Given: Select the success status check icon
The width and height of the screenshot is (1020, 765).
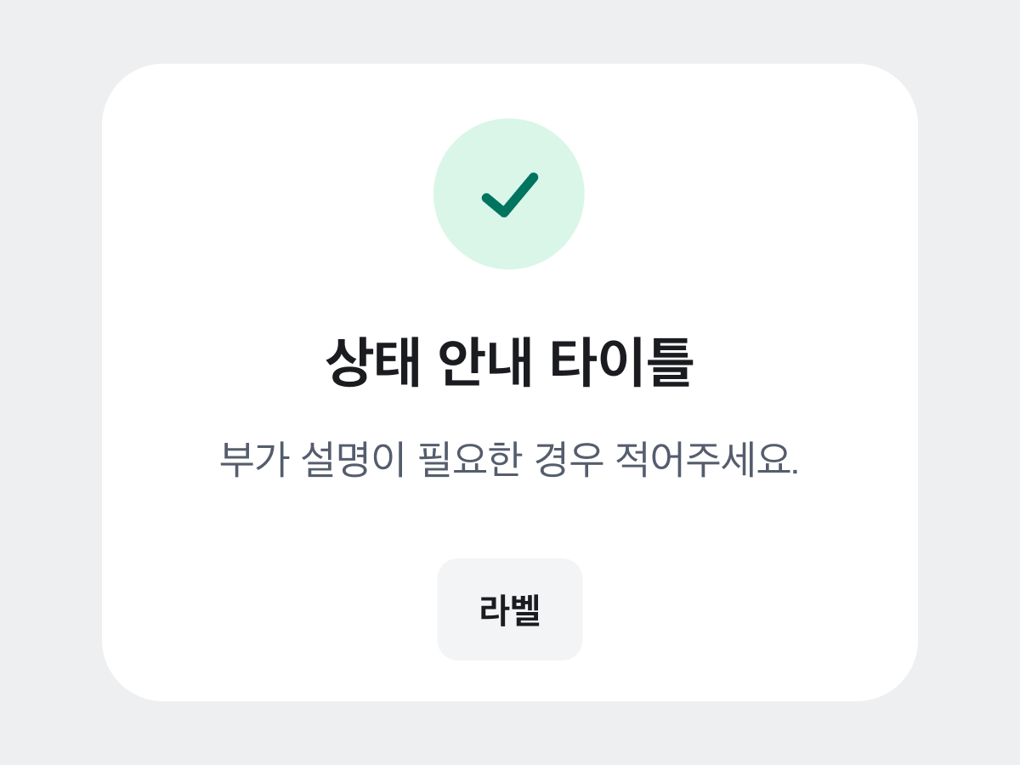Looking at the screenshot, I should tap(510, 195).
